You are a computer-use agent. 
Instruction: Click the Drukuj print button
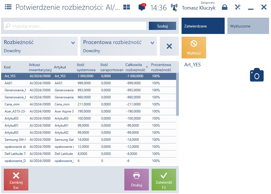coord(137,180)
